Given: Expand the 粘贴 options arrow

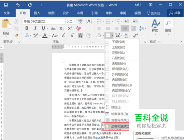Looking at the screenshot, I should 6,37.
